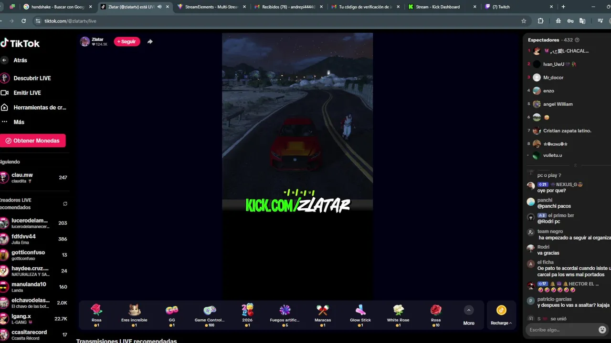This screenshot has height=343, width=611.
Task: Open lgang.x recommended live
Action: [x=33, y=319]
